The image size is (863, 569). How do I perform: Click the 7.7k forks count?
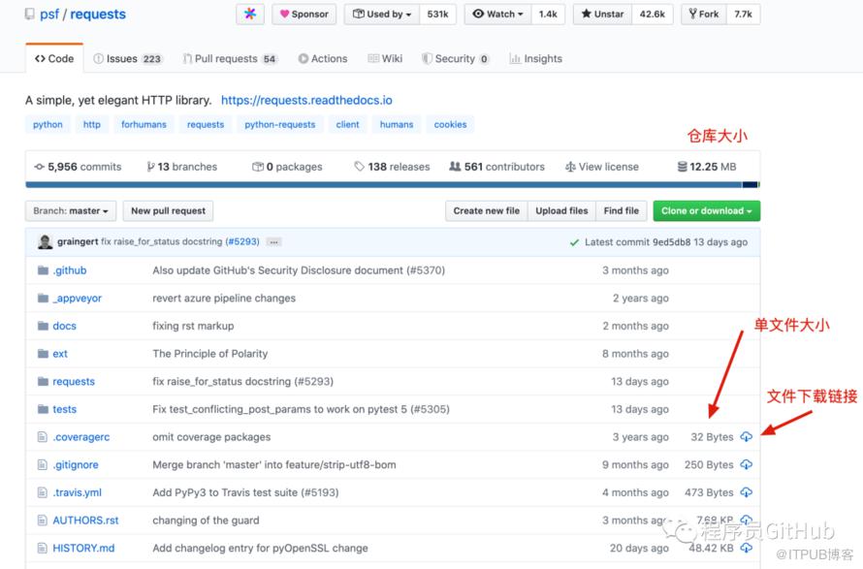click(743, 15)
